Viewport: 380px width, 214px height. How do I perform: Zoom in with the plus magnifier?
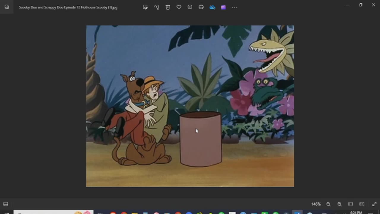pyautogui.click(x=339, y=204)
